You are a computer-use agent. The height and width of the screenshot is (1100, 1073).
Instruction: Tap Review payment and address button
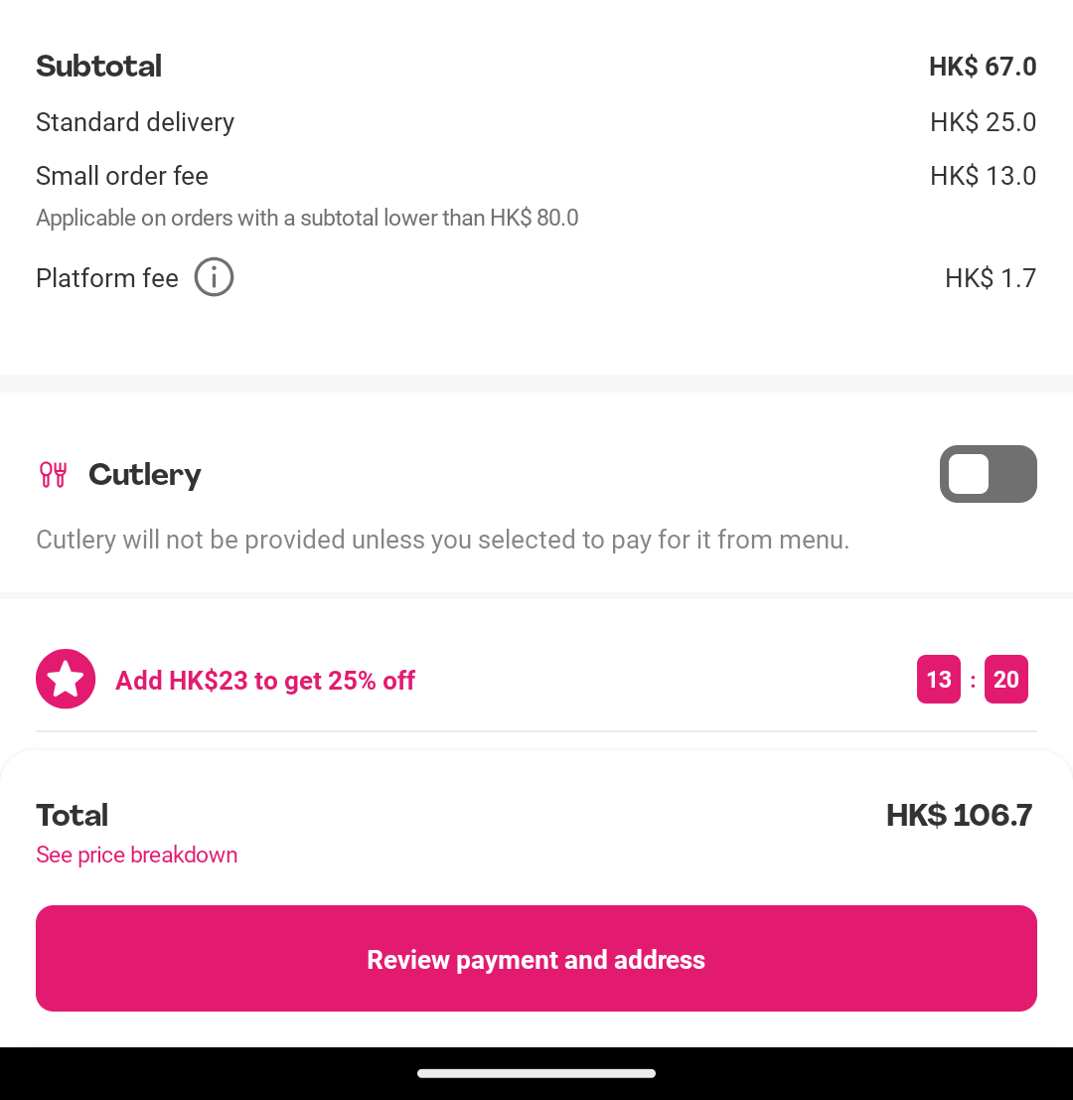536,958
